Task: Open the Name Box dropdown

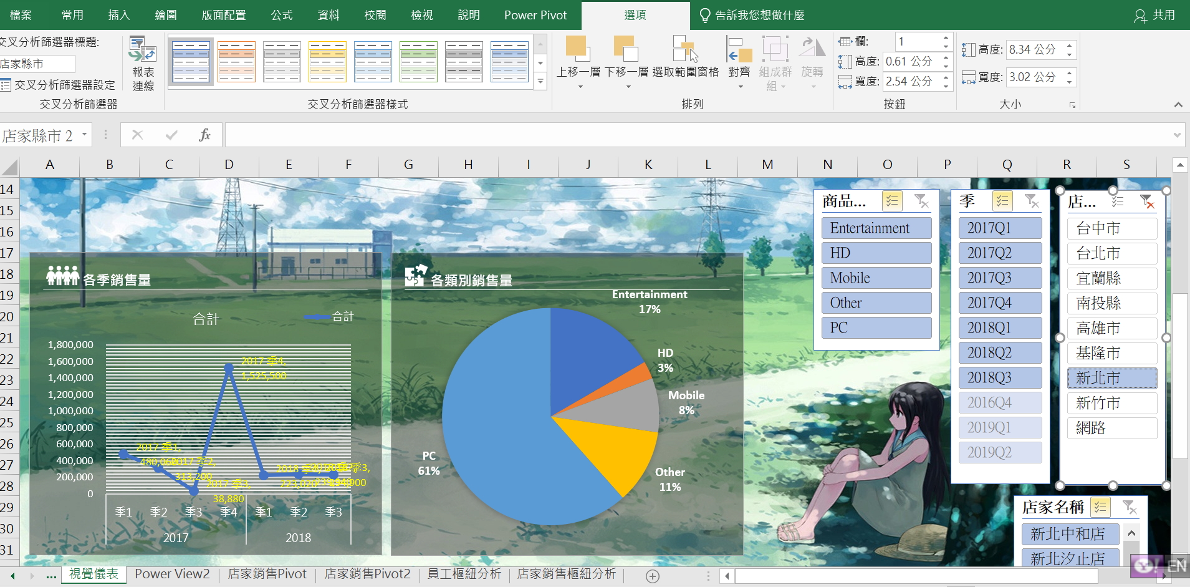Action: point(84,135)
